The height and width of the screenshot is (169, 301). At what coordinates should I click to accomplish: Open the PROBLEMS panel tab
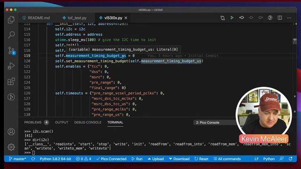point(33,122)
